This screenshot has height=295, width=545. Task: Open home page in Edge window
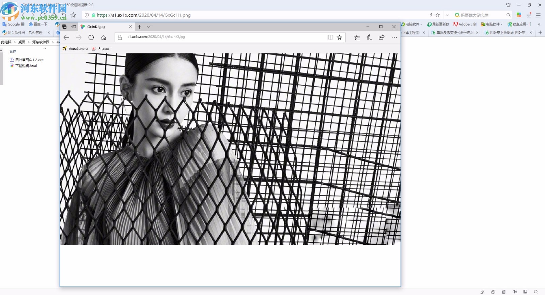pyautogui.click(x=104, y=37)
